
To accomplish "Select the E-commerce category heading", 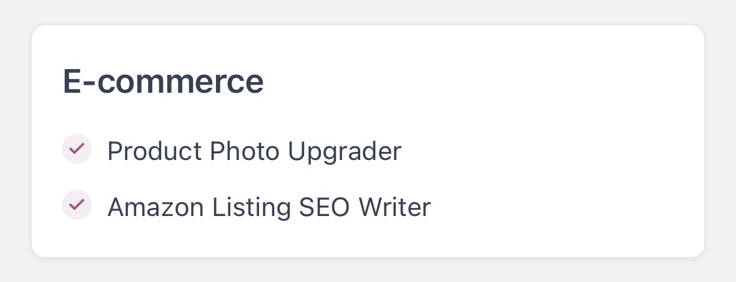I will coord(163,82).
